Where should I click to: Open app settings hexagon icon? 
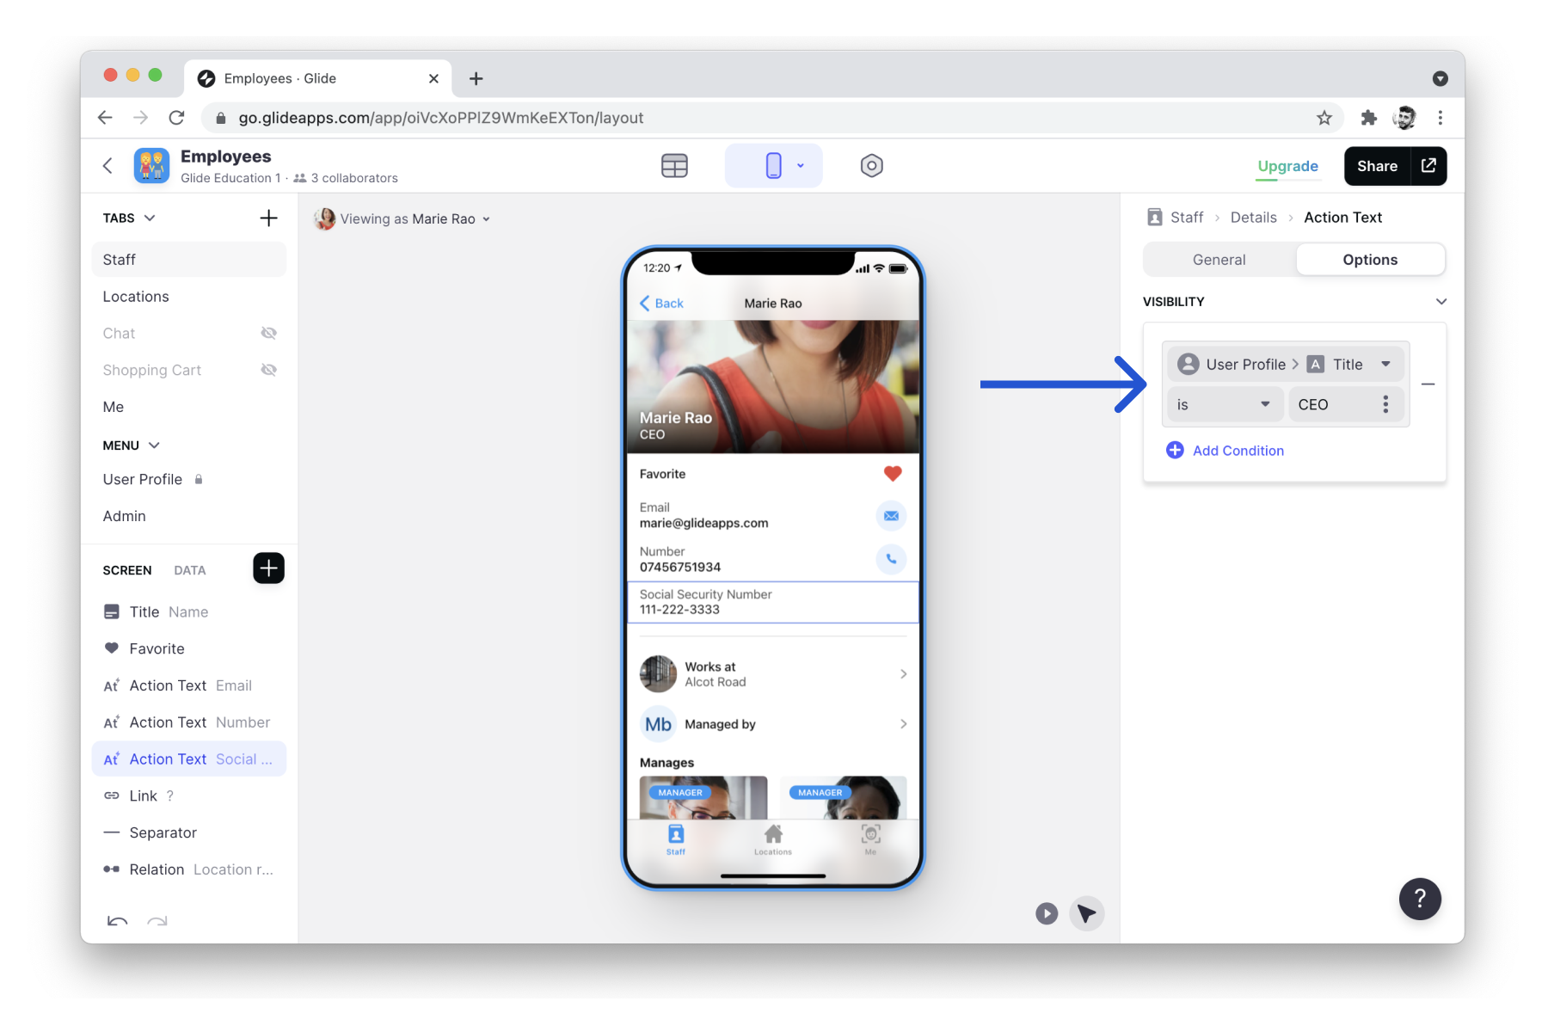click(x=871, y=166)
